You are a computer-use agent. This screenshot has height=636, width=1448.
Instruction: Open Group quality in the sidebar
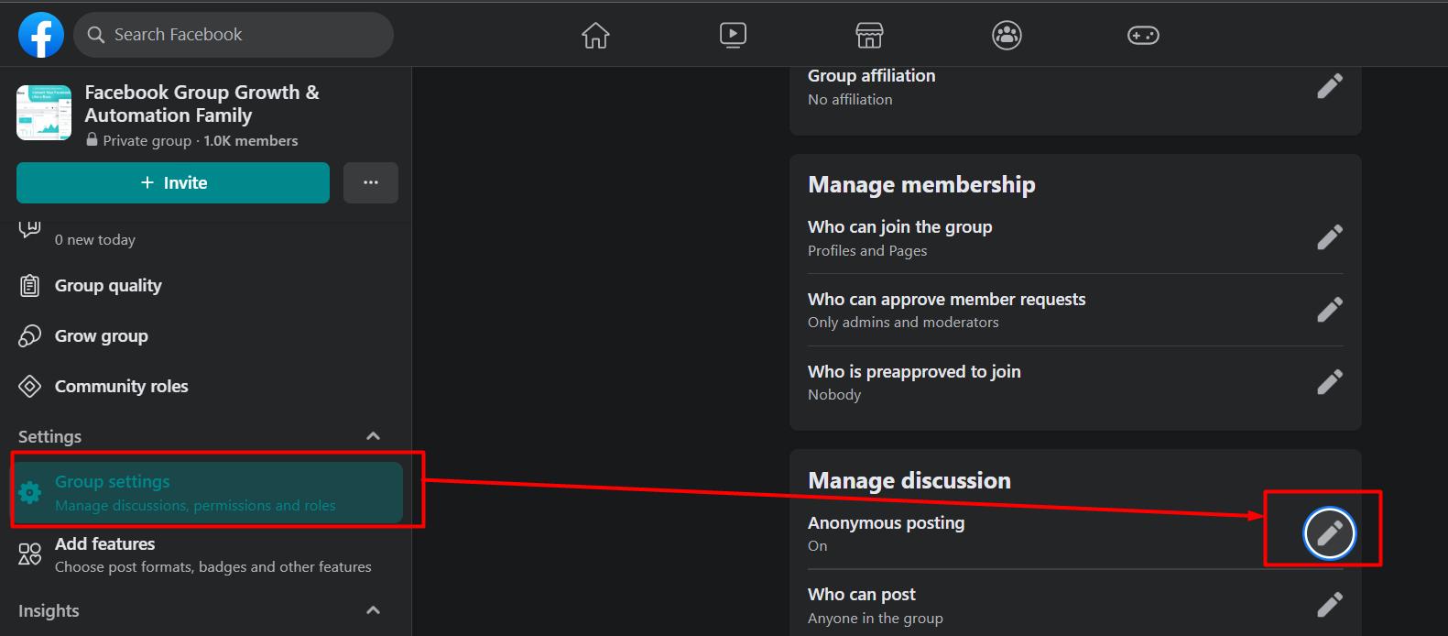point(206,286)
